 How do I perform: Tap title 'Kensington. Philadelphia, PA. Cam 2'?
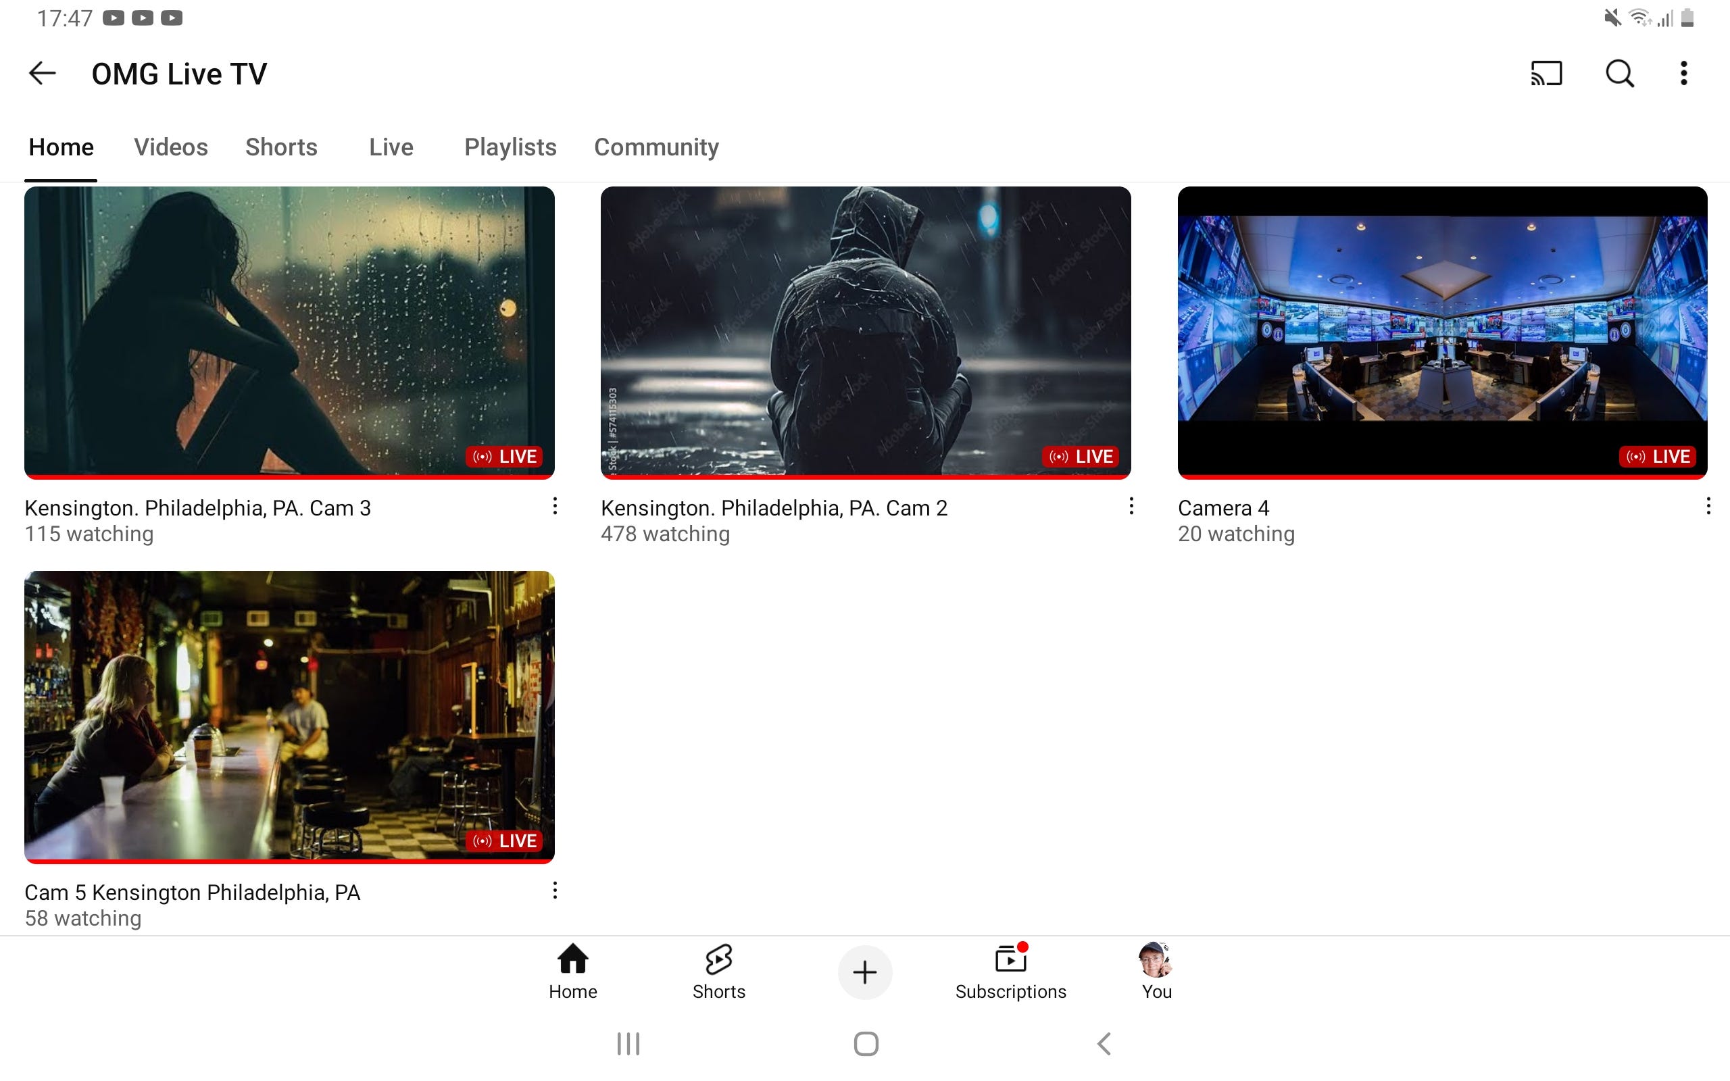coord(774,508)
